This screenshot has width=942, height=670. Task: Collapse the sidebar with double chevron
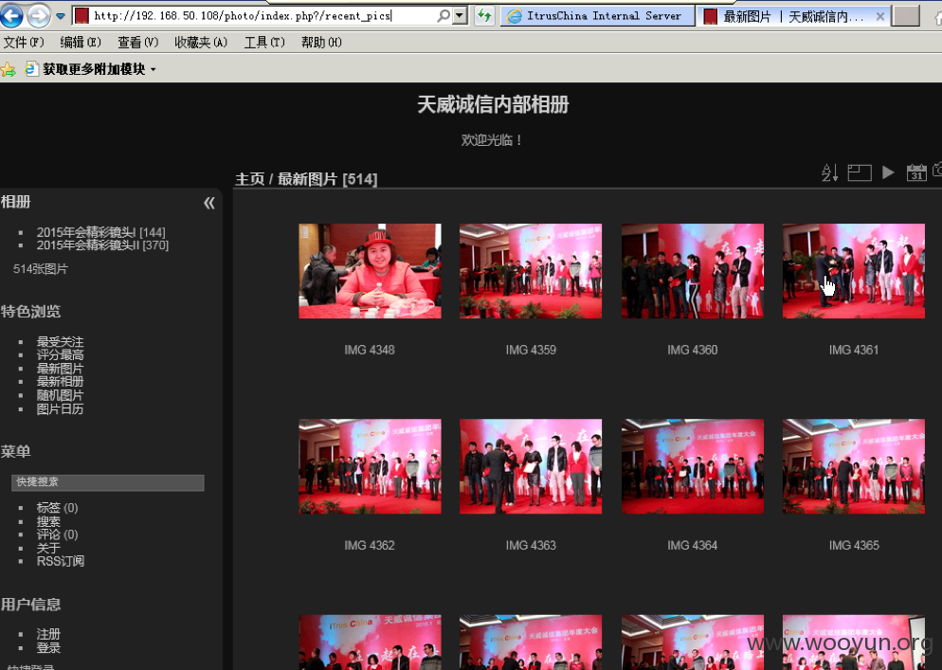coord(209,203)
